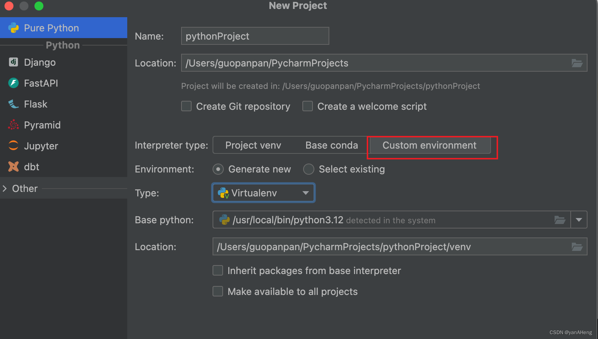598x339 pixels.
Task: Open the Base python dropdown arrow
Action: tap(579, 220)
